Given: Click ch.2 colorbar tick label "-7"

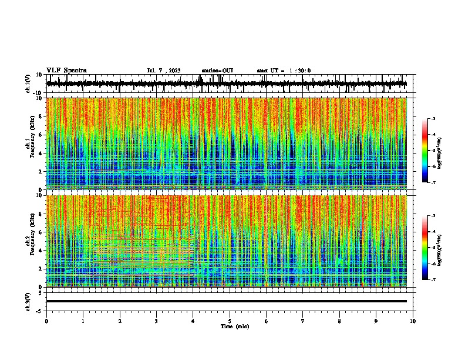Looking at the screenshot, I should click(433, 279).
